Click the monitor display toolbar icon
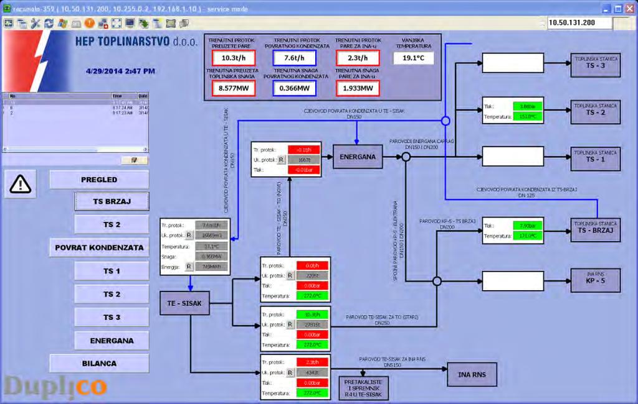 130,24
